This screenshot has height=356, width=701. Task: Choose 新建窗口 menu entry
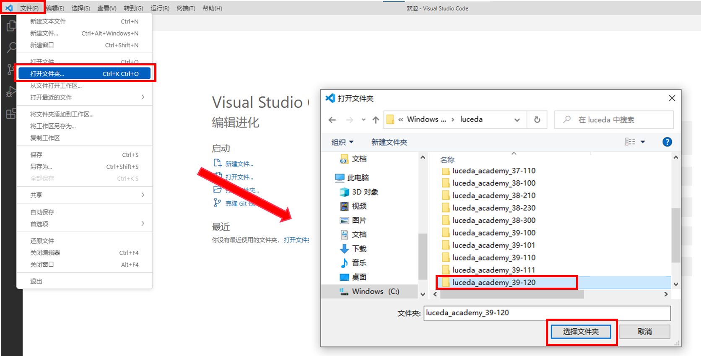pos(84,45)
